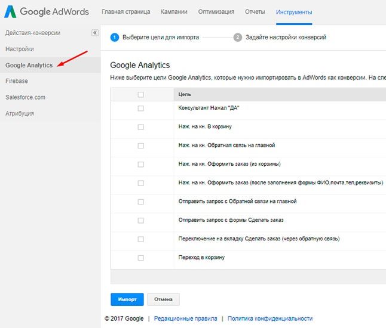Select Firebase in sidebar

click(17, 81)
